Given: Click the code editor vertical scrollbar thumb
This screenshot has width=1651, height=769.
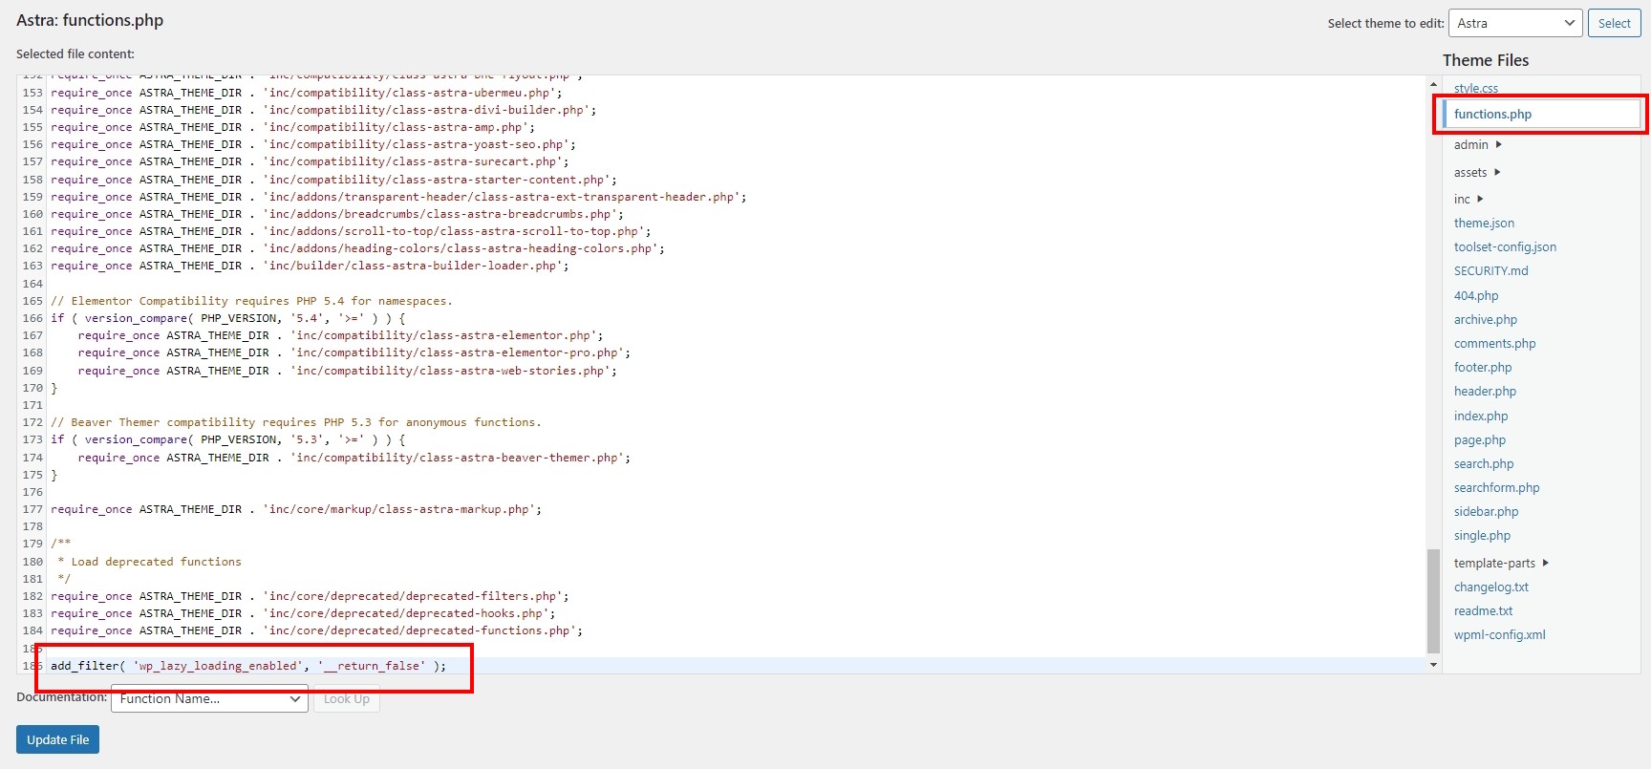Looking at the screenshot, I should (x=1433, y=601).
